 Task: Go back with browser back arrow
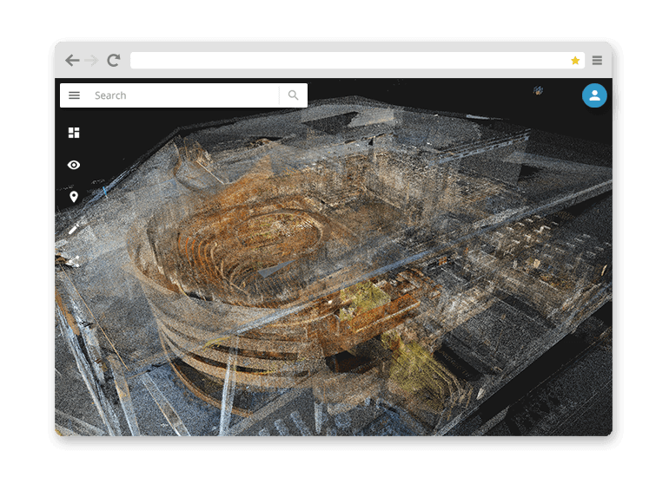pyautogui.click(x=72, y=61)
